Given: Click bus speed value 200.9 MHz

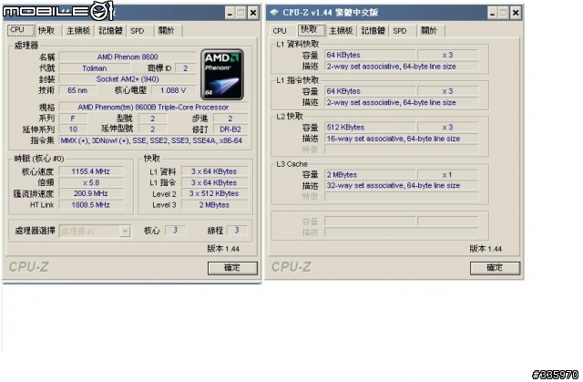Looking at the screenshot, I should point(91,193).
